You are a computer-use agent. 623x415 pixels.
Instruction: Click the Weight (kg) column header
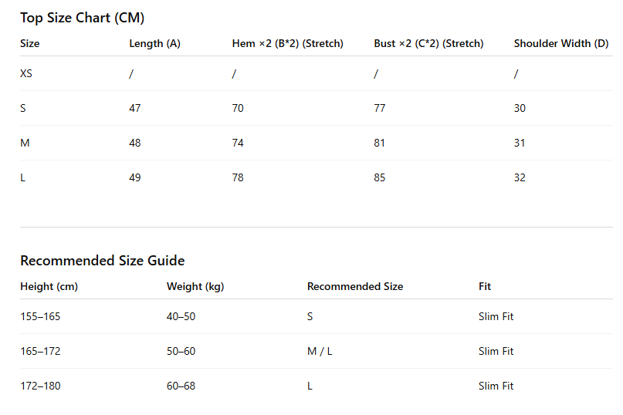pos(195,286)
